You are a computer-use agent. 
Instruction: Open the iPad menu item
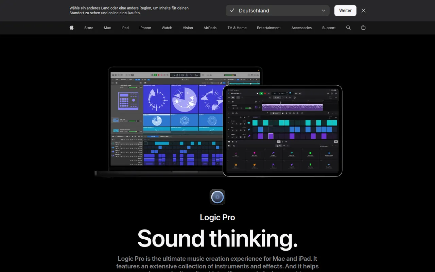coord(125,28)
